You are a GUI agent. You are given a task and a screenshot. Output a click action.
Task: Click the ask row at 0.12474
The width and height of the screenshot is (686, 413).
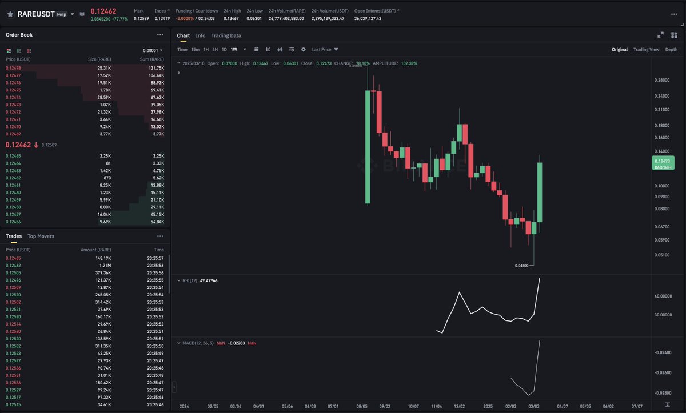(x=85, y=98)
